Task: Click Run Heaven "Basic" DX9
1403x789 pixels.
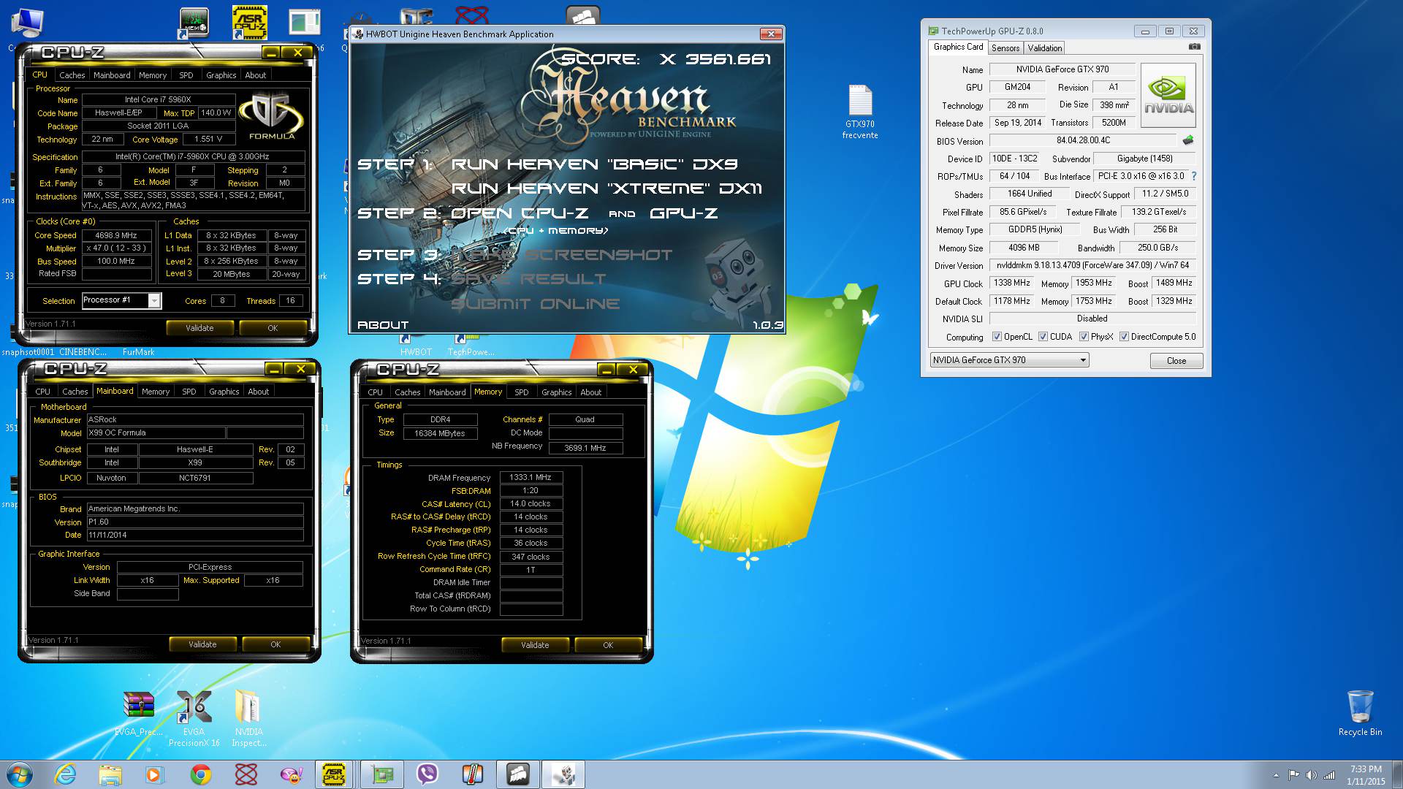Action: tap(595, 164)
